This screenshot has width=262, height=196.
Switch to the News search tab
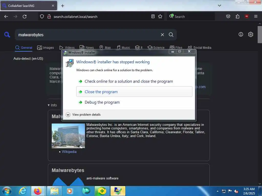[x=87, y=48]
